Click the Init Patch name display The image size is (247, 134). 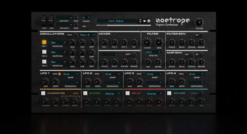pyautogui.click(x=117, y=21)
